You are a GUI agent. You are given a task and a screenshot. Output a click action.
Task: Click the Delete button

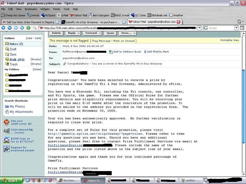(56, 33)
